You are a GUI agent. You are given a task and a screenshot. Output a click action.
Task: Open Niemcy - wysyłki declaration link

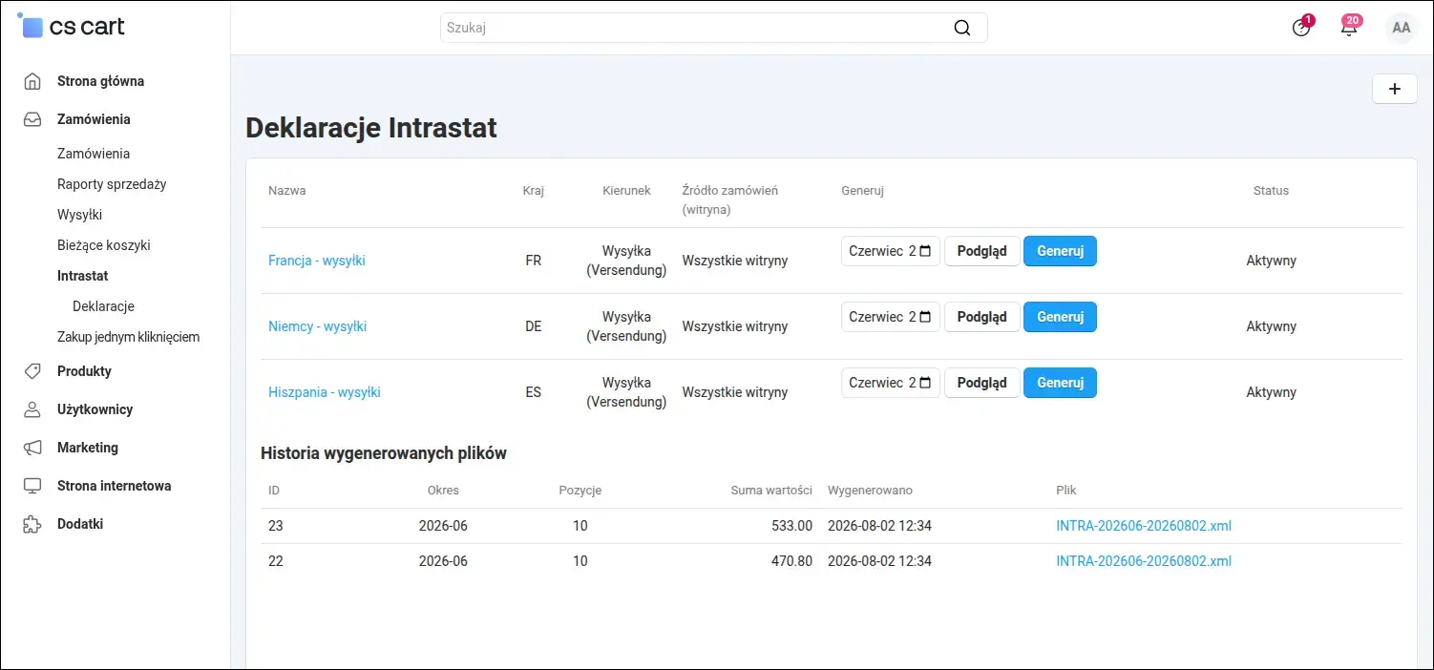click(317, 326)
